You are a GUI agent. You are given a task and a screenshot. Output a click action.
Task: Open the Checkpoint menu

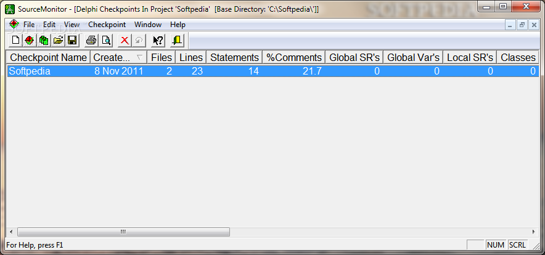click(x=107, y=25)
